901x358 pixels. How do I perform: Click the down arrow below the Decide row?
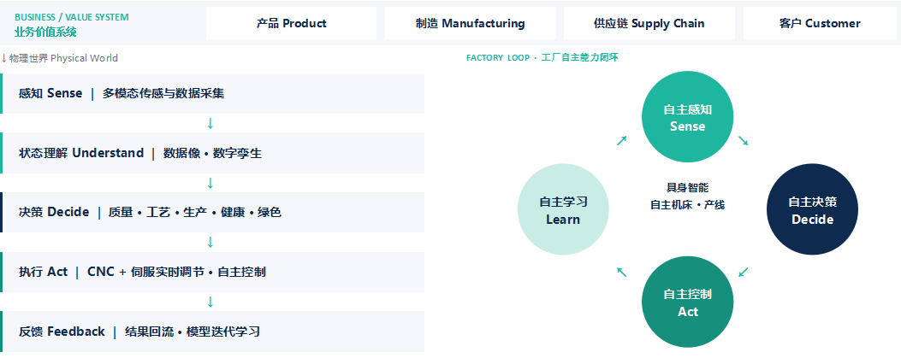210,242
